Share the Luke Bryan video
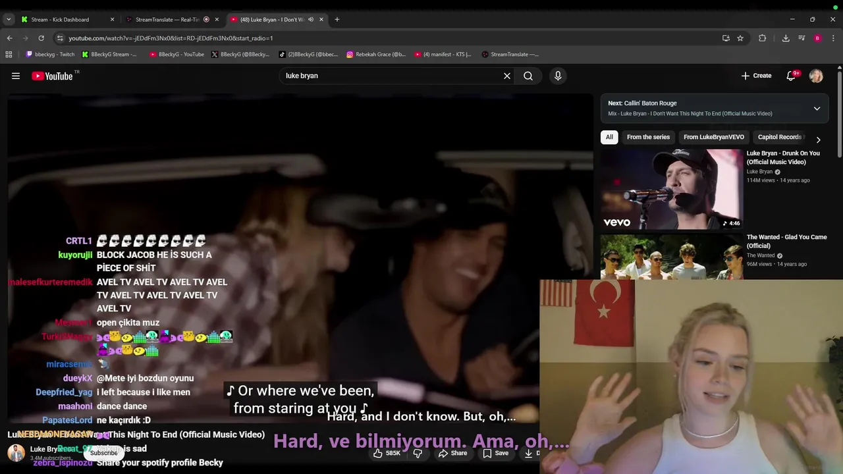Image resolution: width=843 pixels, height=474 pixels. click(x=453, y=453)
